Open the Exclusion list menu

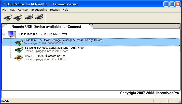39,10
